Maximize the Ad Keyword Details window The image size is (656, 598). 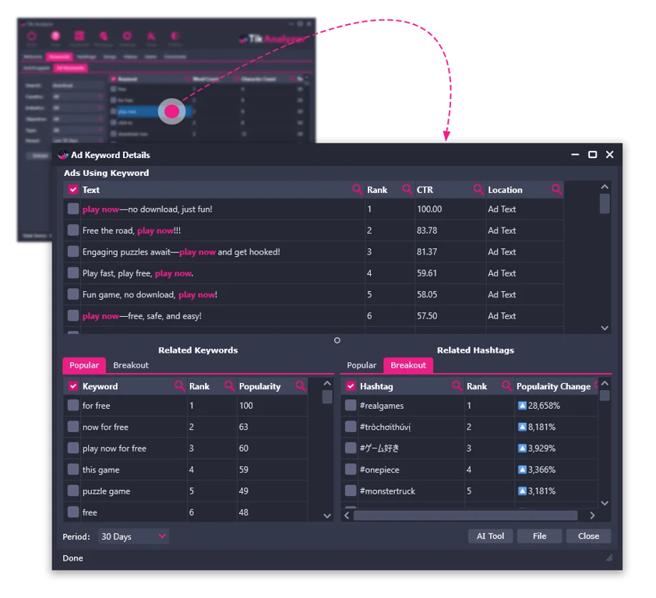[x=592, y=154]
